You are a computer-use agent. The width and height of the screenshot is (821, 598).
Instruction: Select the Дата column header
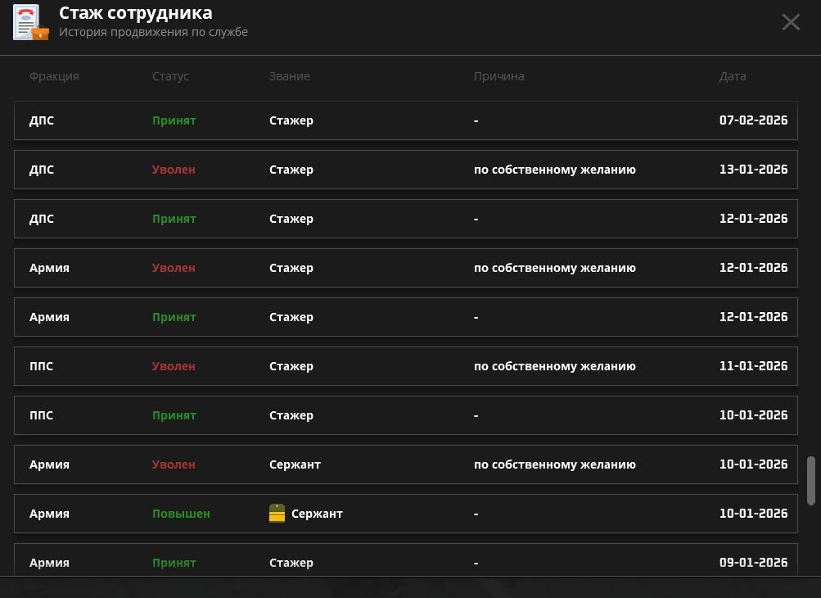coord(733,76)
